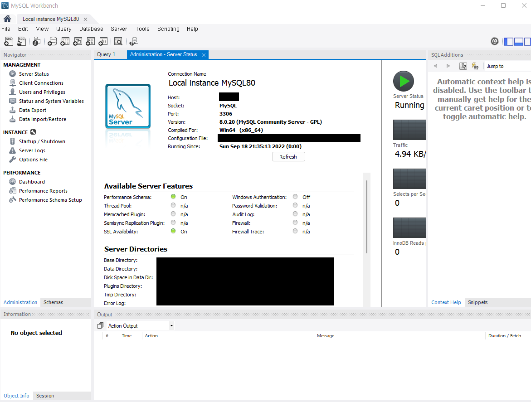Click the Performance Schema status indicator
531x402 pixels.
click(x=173, y=197)
